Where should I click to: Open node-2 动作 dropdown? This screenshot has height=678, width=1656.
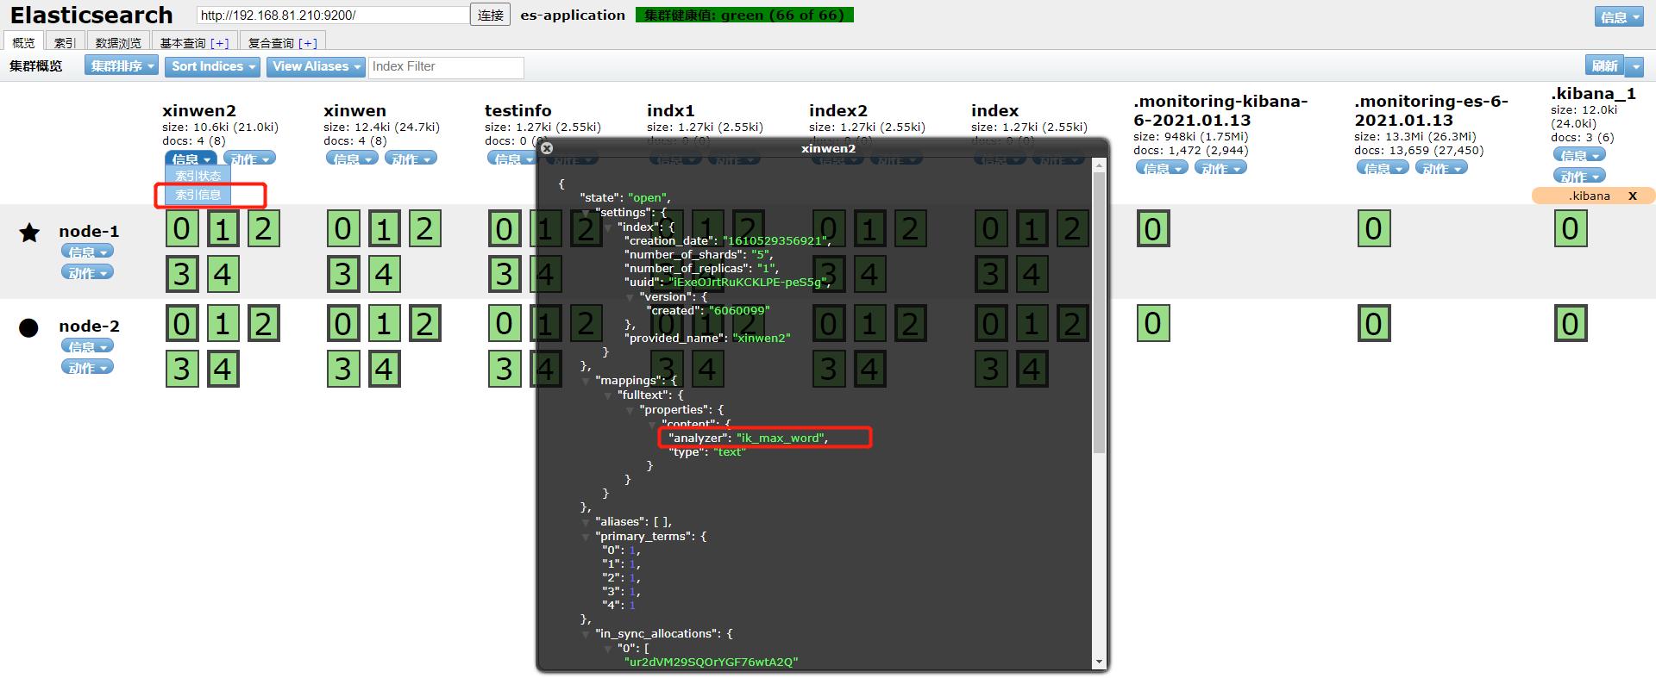point(87,367)
